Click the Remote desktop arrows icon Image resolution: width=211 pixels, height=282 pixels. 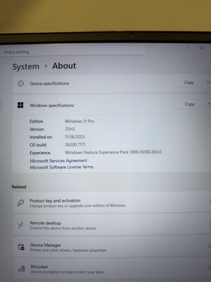tap(21, 225)
